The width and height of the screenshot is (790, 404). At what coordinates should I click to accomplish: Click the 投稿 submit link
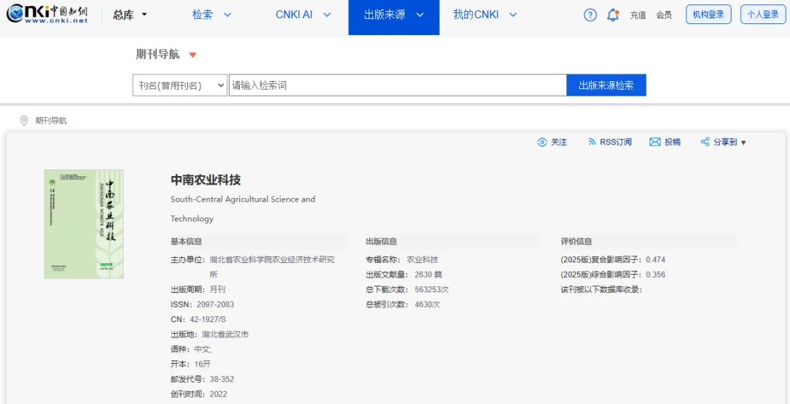pos(673,142)
